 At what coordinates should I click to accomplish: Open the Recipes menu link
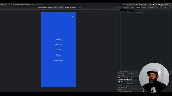58,55
